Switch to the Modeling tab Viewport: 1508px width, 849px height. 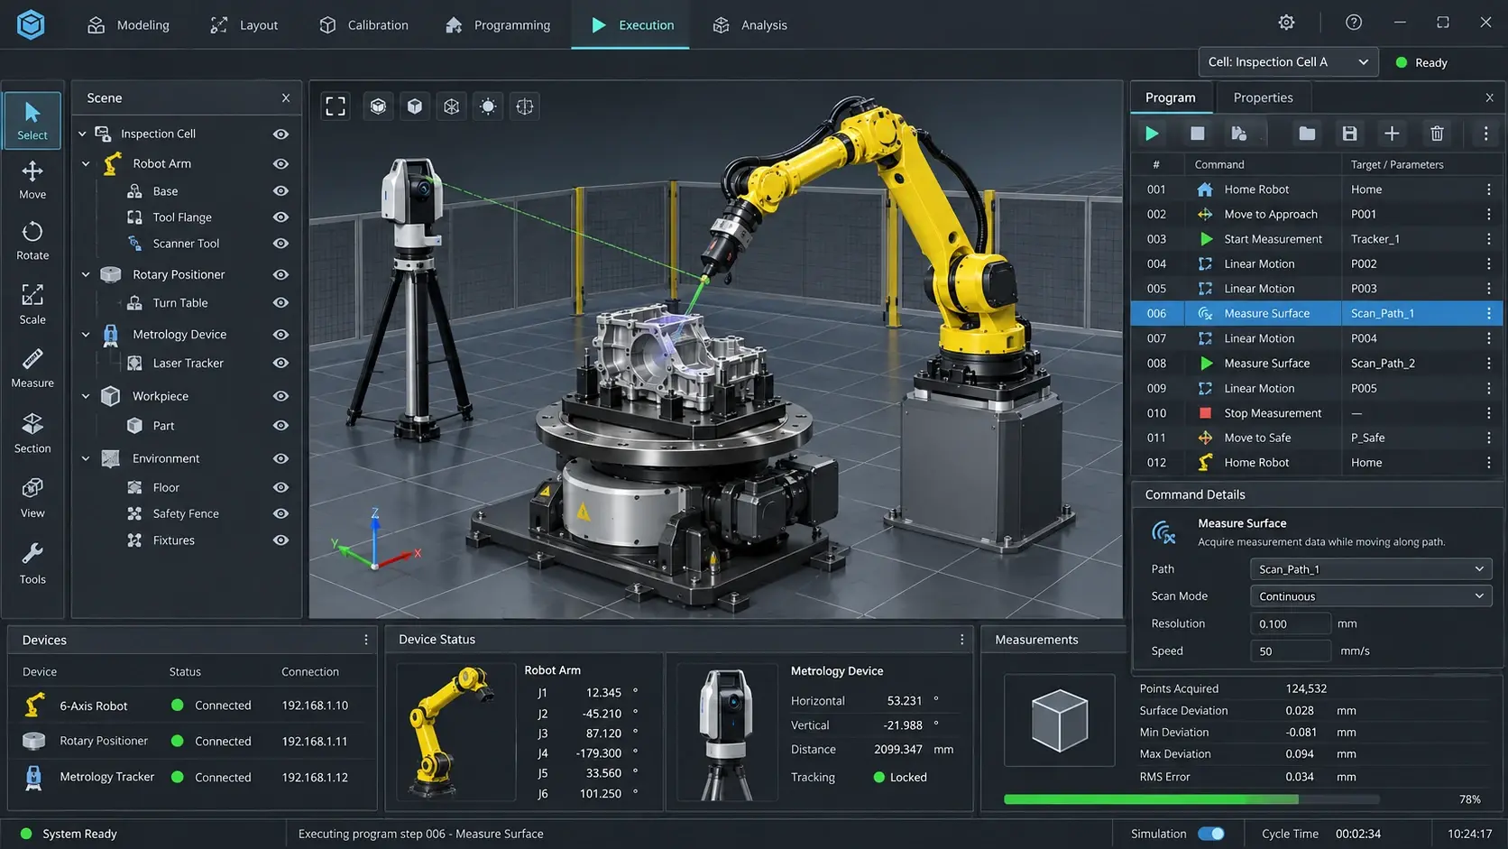tap(128, 25)
